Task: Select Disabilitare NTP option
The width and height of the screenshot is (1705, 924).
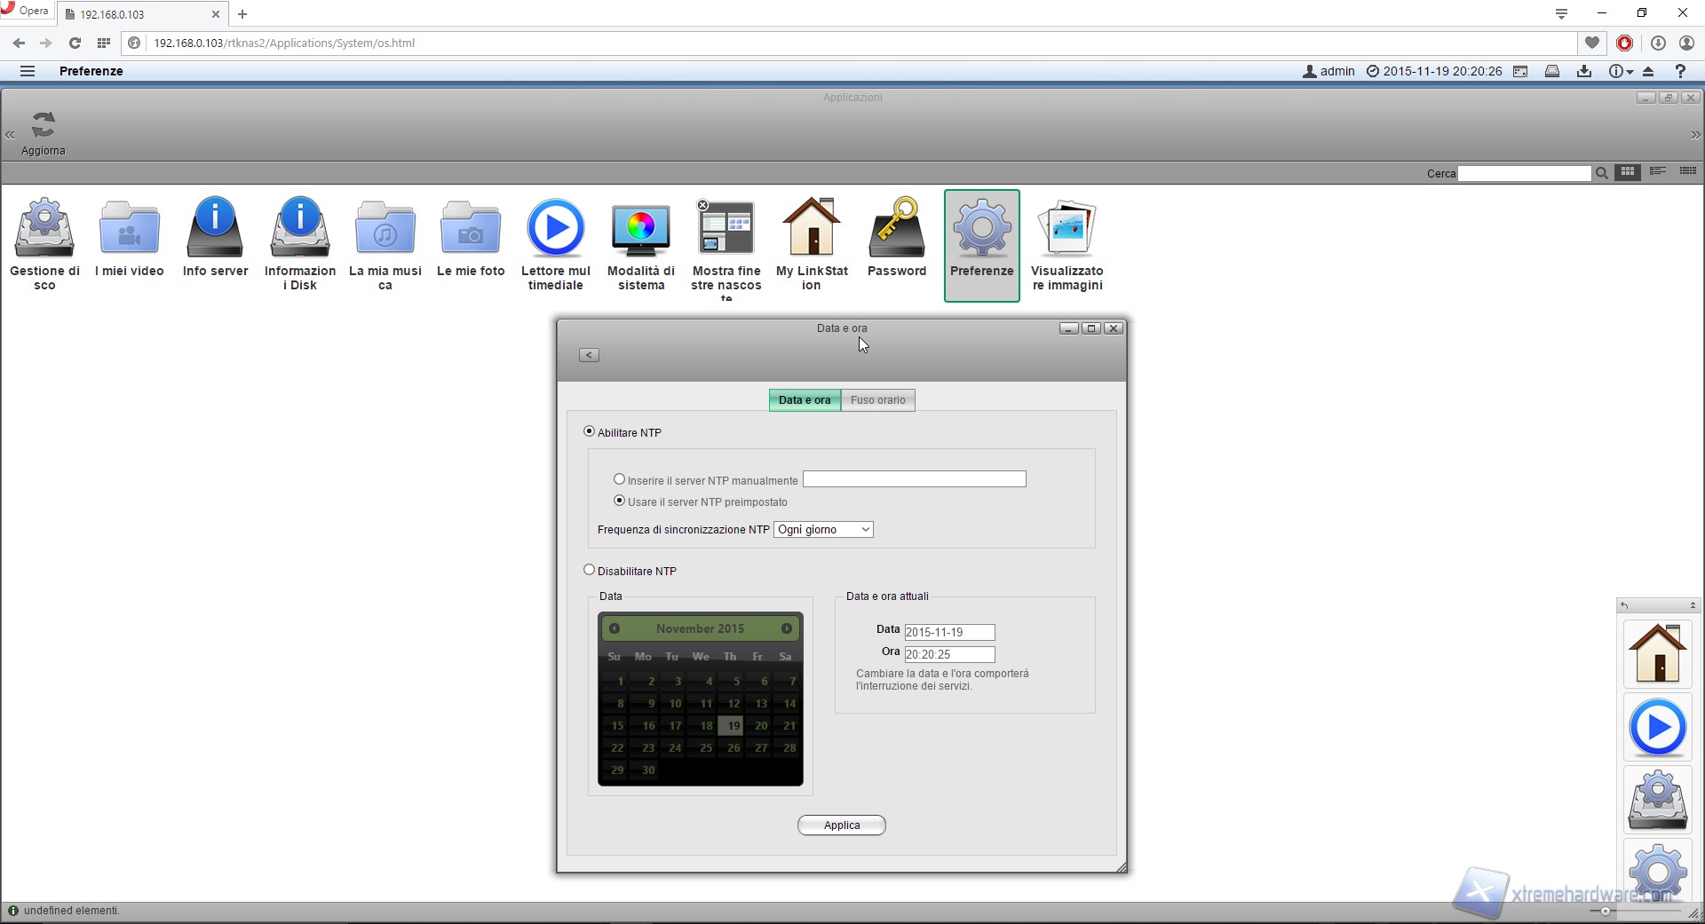Action: pos(589,570)
